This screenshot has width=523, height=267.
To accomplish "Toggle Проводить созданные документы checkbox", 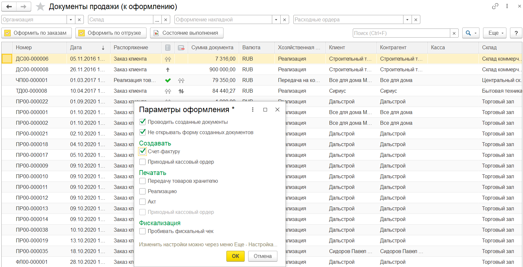I will click(x=142, y=122).
